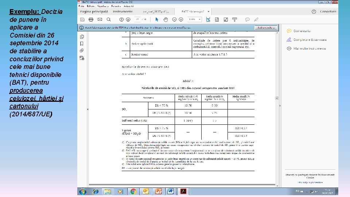The image size is (350, 197).
Task: Click Informații suplimentare link
Action: click(x=310, y=182)
